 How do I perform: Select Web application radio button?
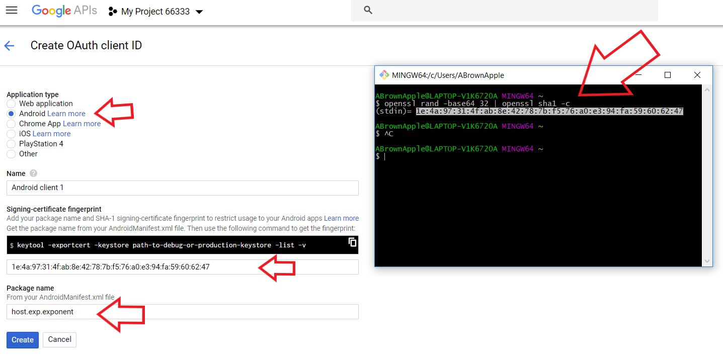[x=11, y=104]
